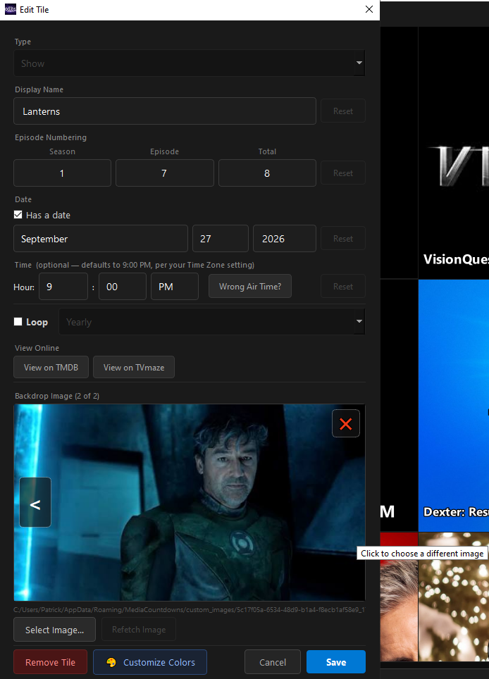The height and width of the screenshot is (679, 489).
Task: Click the minutes field showing 00
Action: tap(123, 287)
